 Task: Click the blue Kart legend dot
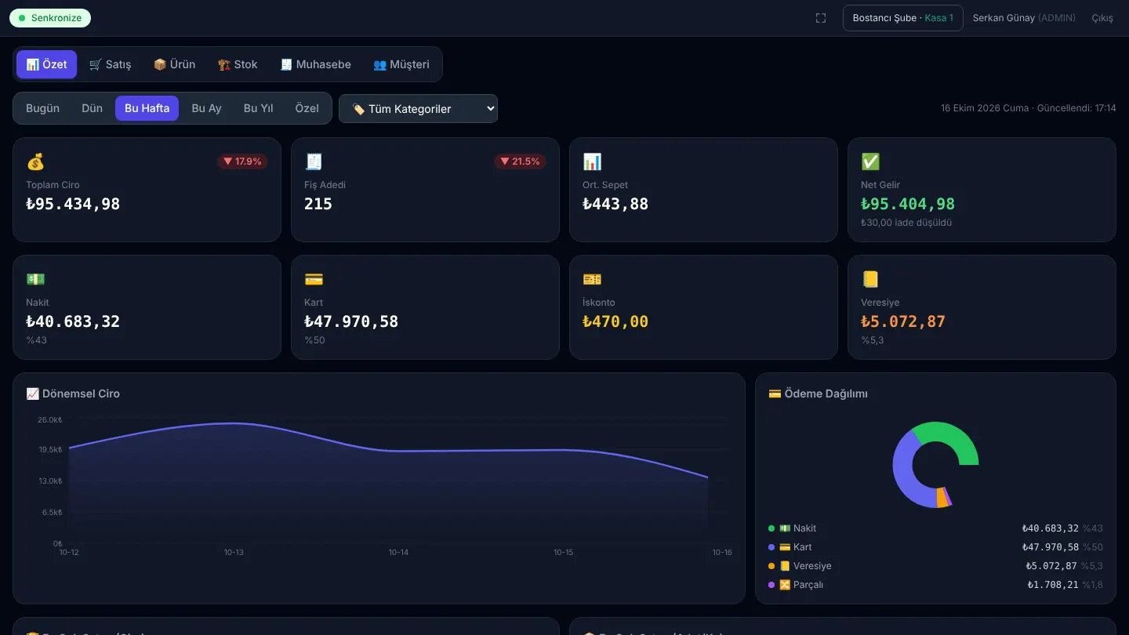click(771, 547)
